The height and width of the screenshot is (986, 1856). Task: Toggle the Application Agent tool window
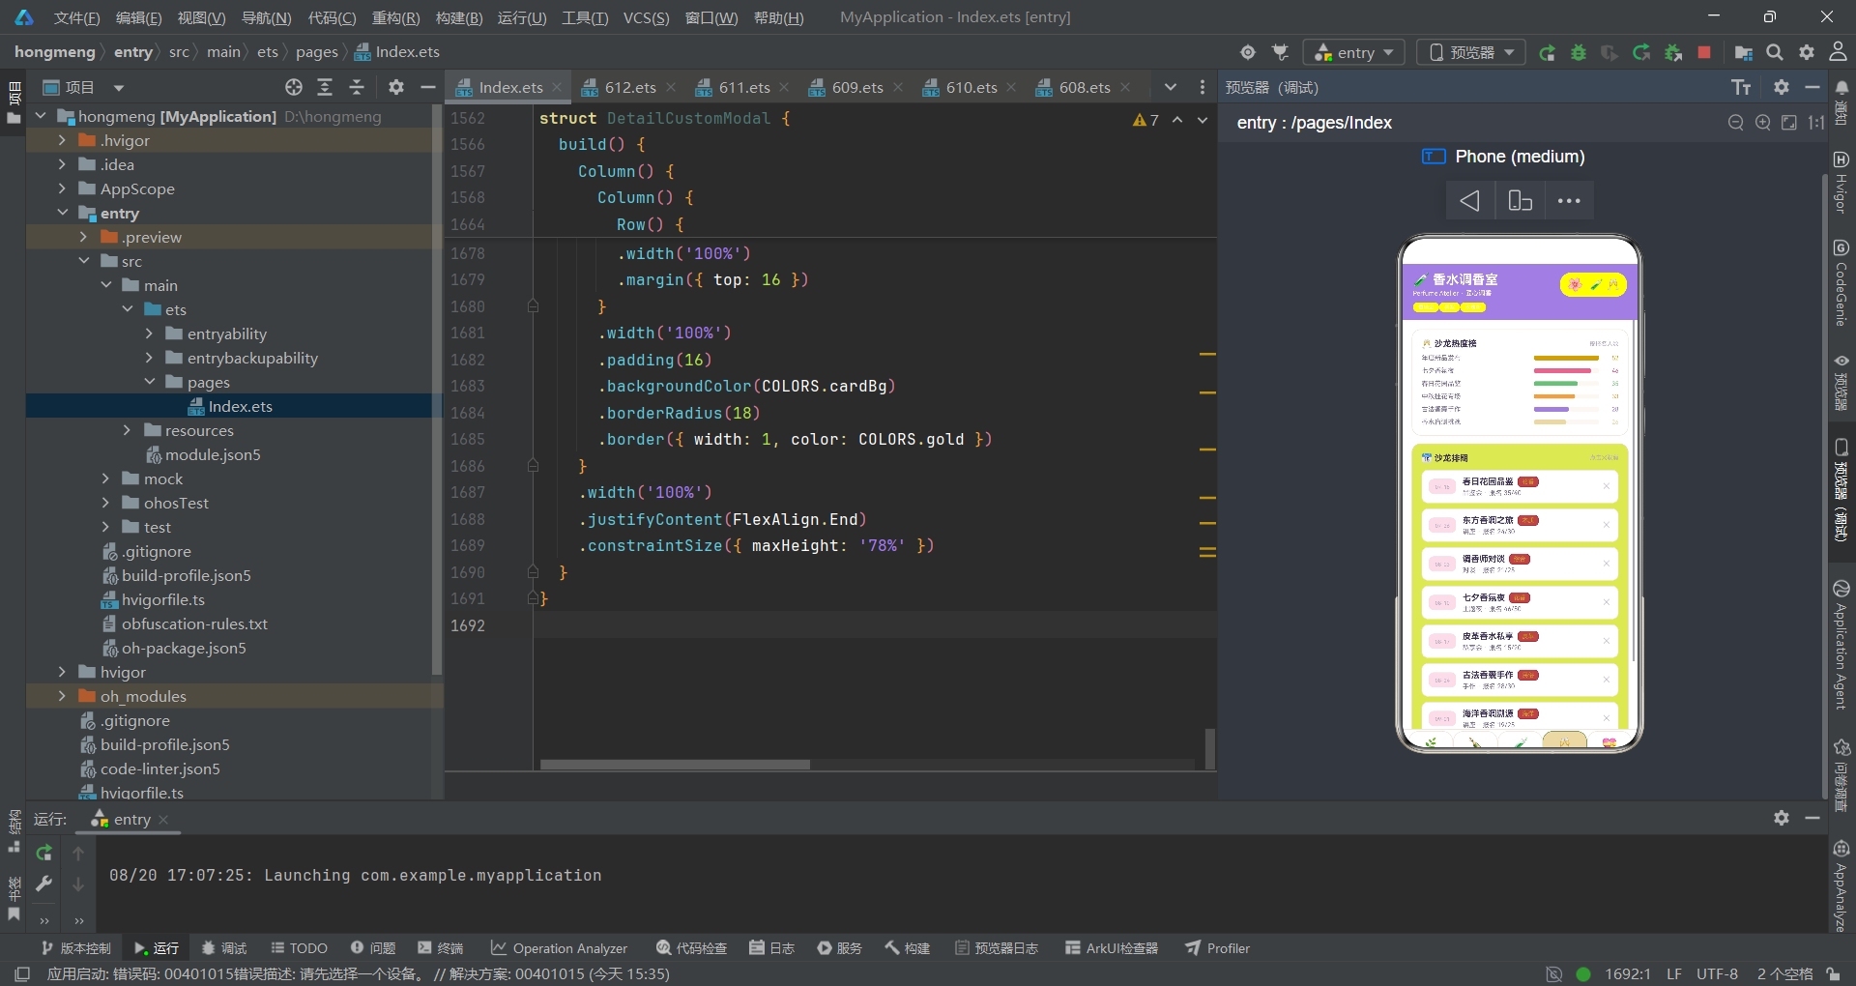click(1841, 645)
